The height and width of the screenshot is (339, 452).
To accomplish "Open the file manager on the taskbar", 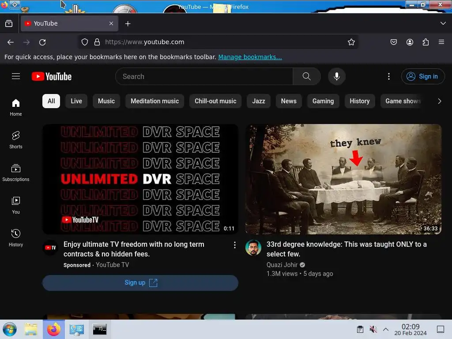I will pos(31,329).
